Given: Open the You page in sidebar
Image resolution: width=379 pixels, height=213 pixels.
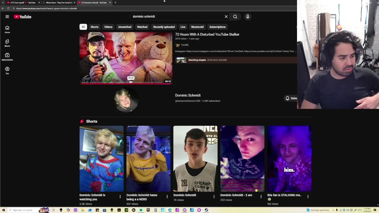Looking at the screenshot, I should [7, 70].
